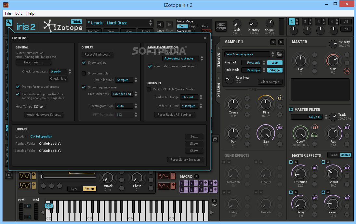Image resolution: width=356 pixels, height=224 pixels.
Task: Open the Edit menu
Action: click(19, 13)
